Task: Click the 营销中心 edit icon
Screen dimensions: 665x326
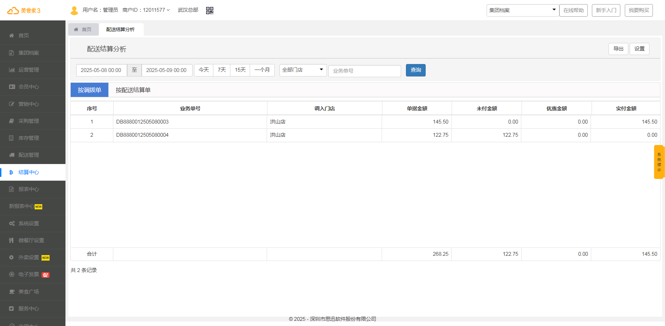Action: pos(11,104)
